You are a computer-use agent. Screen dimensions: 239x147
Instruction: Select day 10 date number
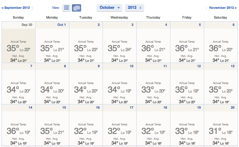pos(131,66)
